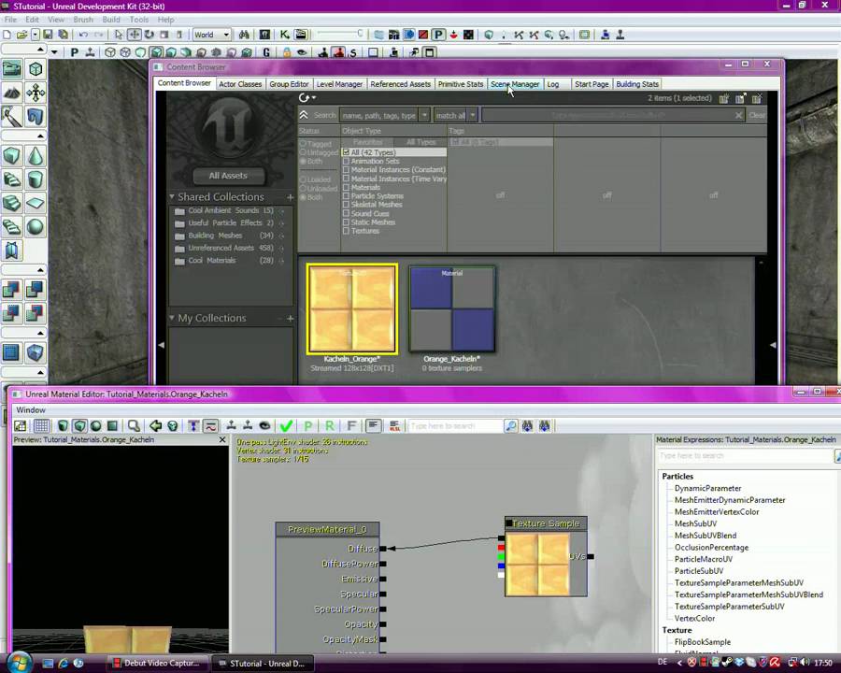Screen dimensions: 841x673
Task: Click the CSG Add icon
Action: [x=12, y=290]
